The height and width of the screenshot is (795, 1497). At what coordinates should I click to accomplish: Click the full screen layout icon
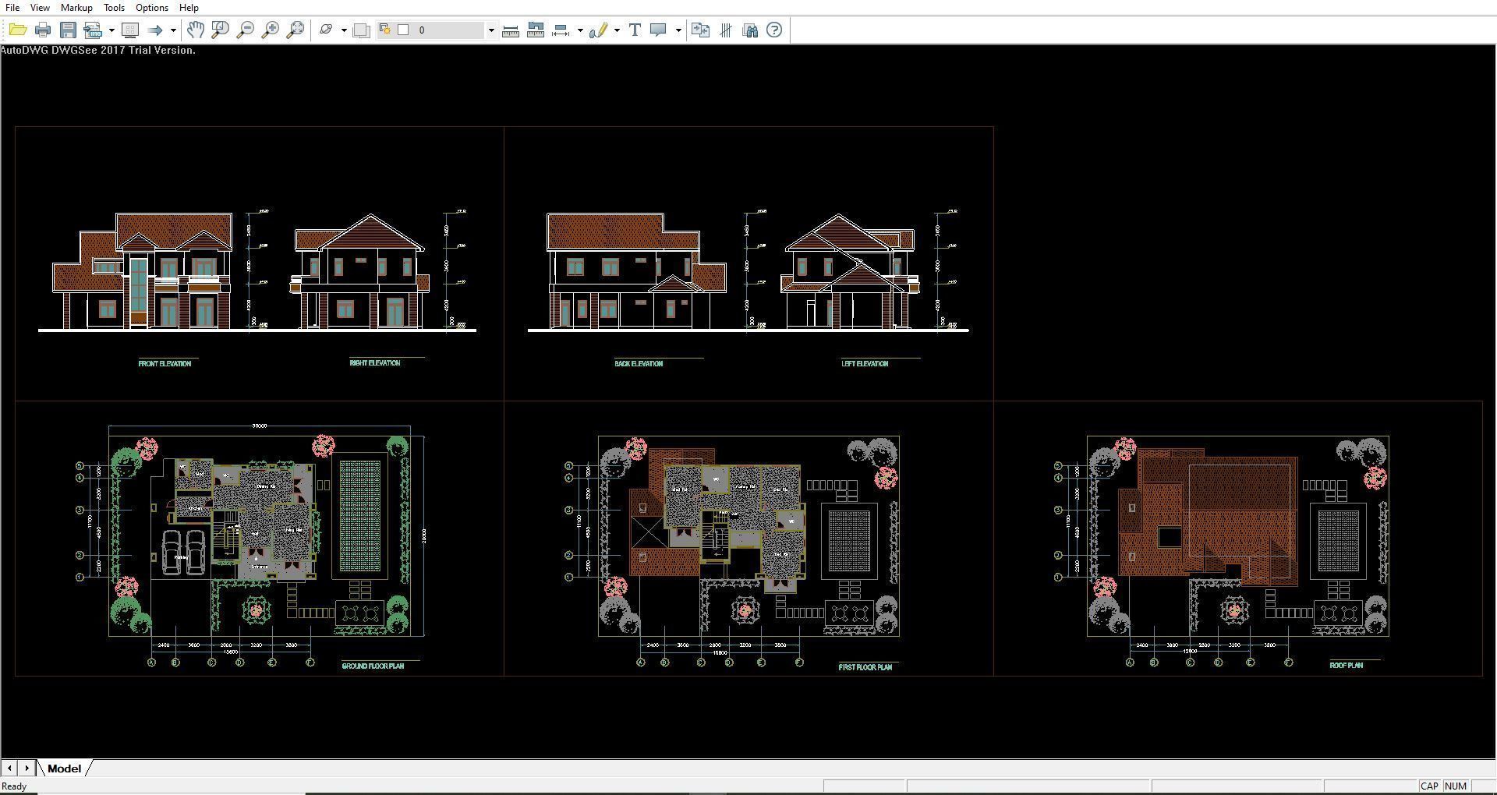130,30
